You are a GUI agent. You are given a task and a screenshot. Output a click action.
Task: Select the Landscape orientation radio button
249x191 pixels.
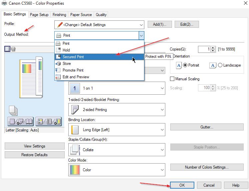(x=220, y=65)
